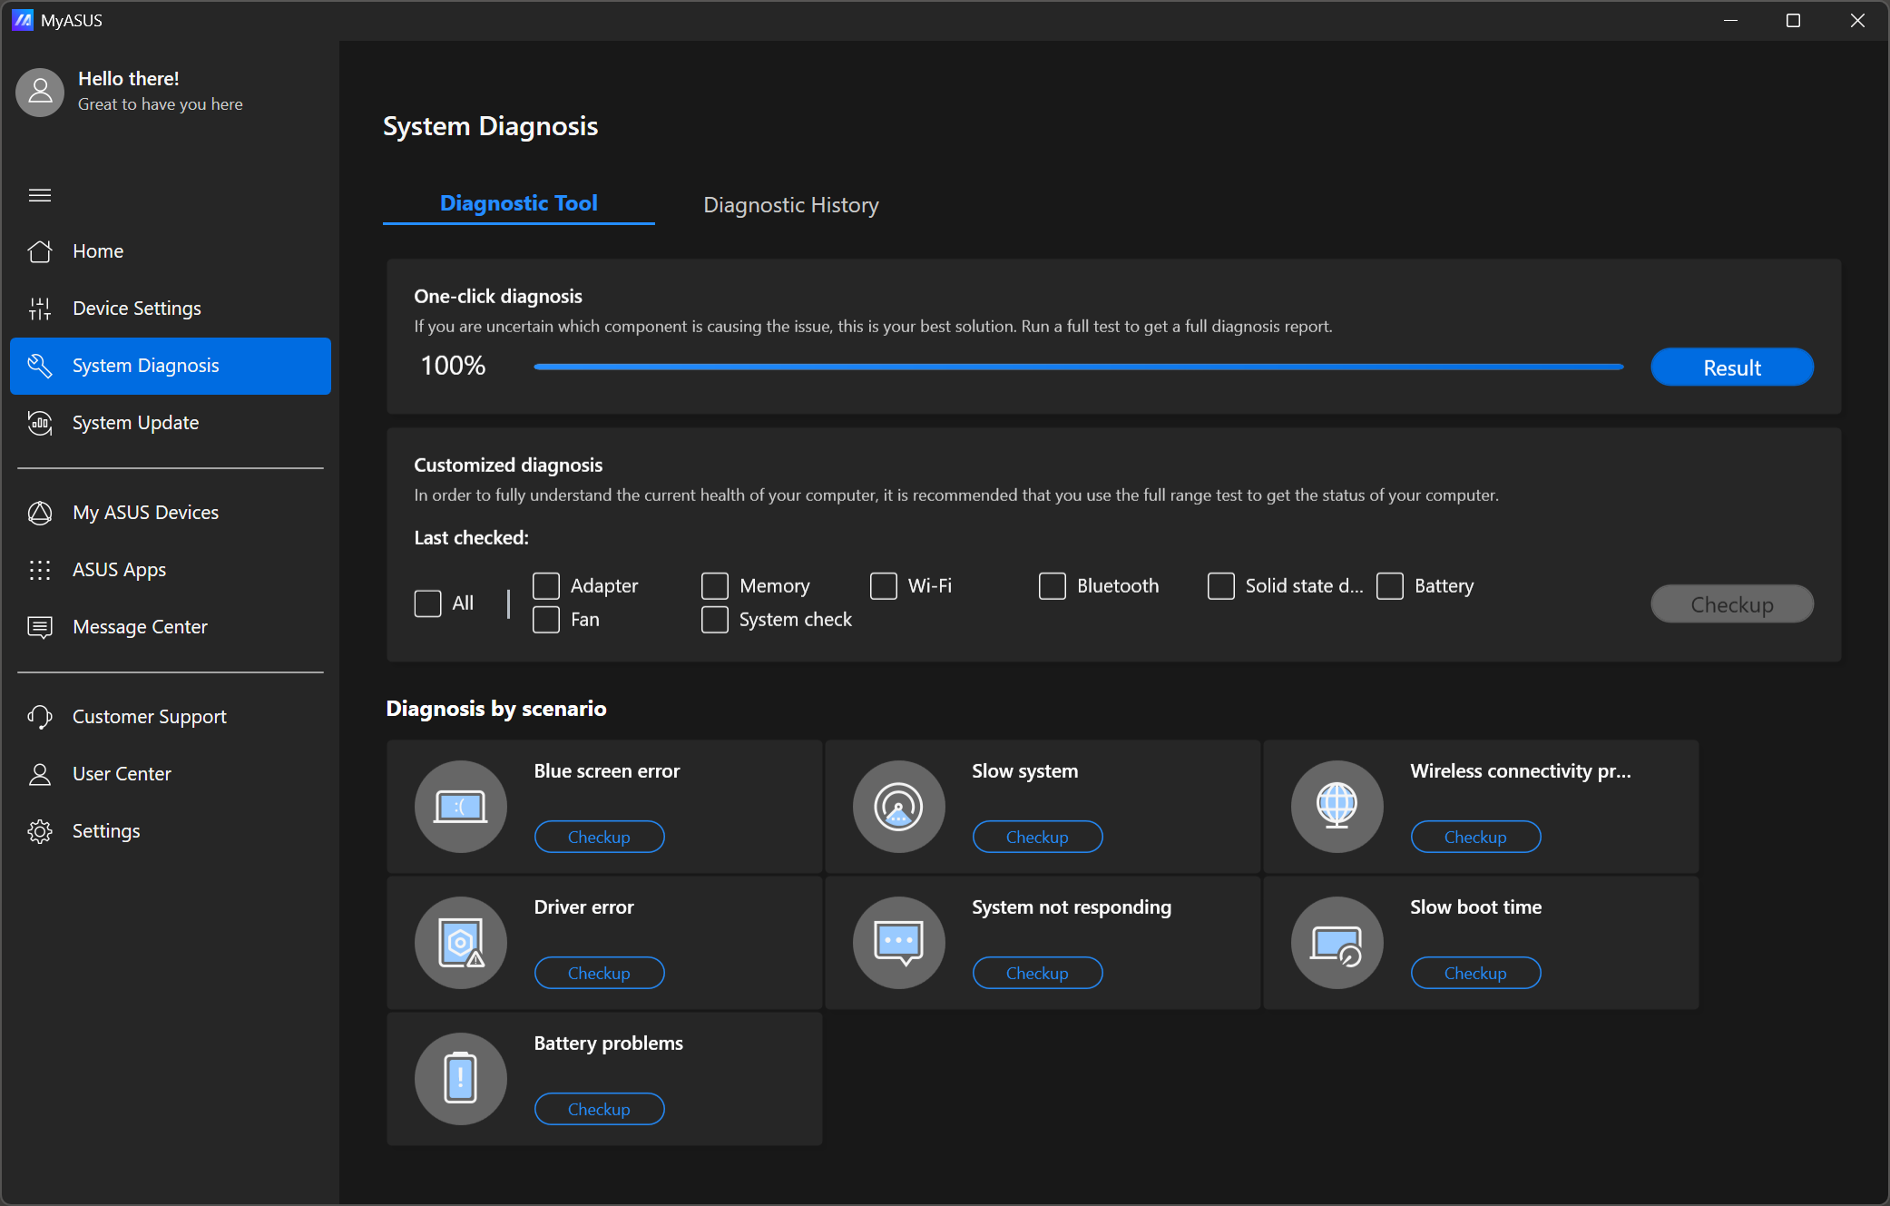Enable the Memory checkbox
This screenshot has height=1206, width=1890.
coord(715,586)
